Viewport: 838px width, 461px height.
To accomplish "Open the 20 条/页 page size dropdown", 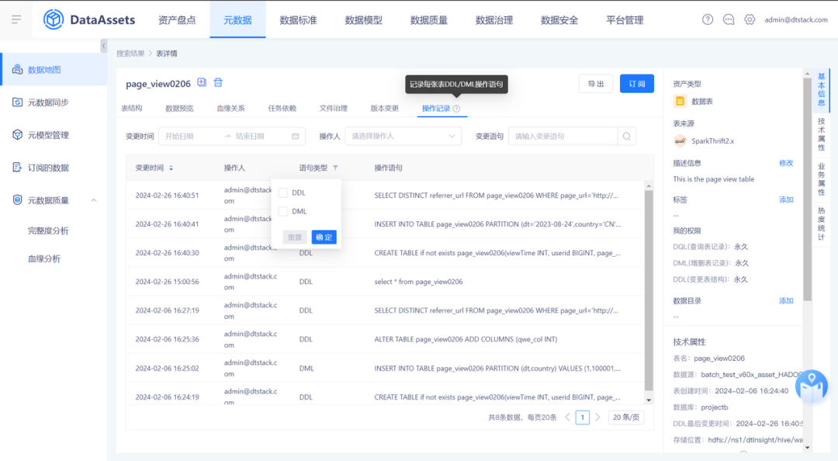I will click(x=625, y=418).
